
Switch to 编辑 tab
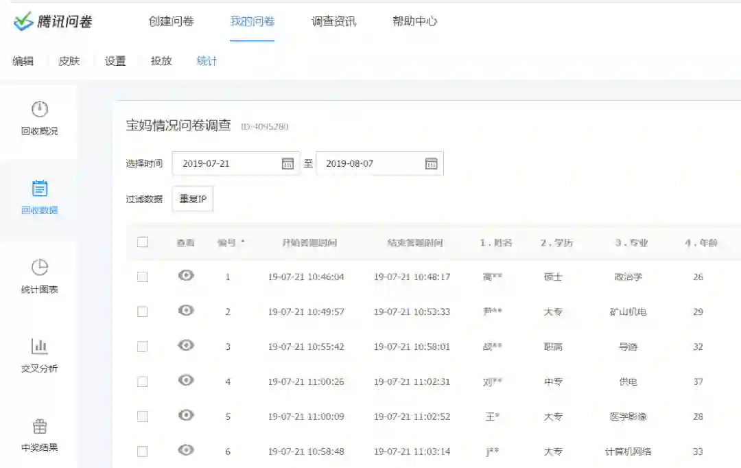tap(23, 61)
